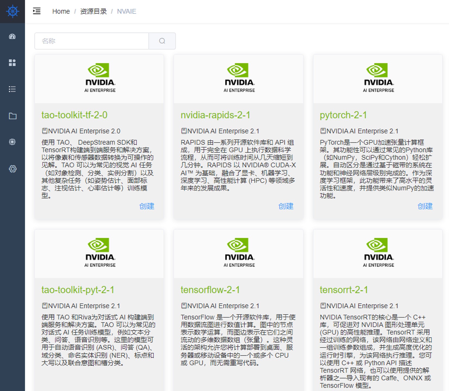Toggle the sidebar collapse hamburger icon
The height and width of the screenshot is (391, 449).
(x=37, y=11)
